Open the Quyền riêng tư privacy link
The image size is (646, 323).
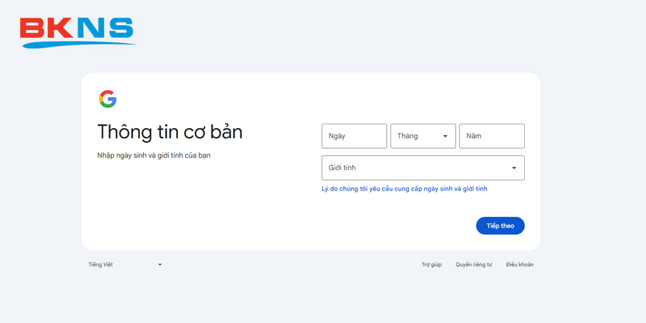[x=474, y=265]
